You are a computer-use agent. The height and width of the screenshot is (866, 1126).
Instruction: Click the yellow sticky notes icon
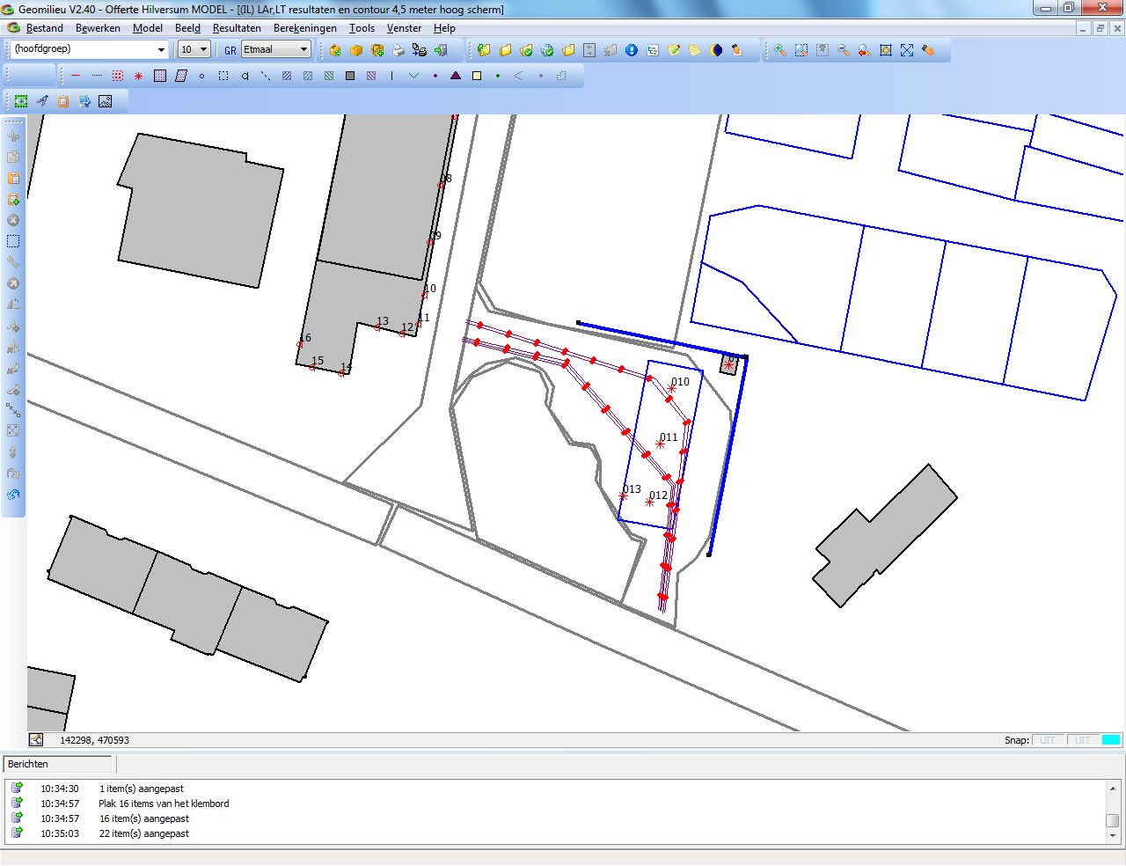point(695,50)
